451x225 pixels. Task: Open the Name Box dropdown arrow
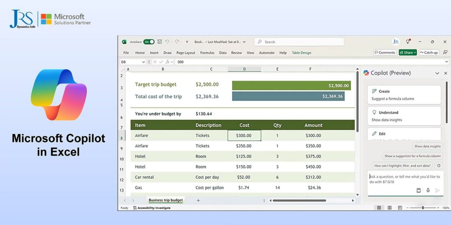click(144, 62)
